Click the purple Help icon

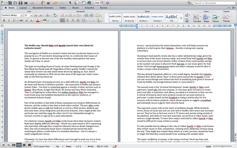tap(107, 3)
